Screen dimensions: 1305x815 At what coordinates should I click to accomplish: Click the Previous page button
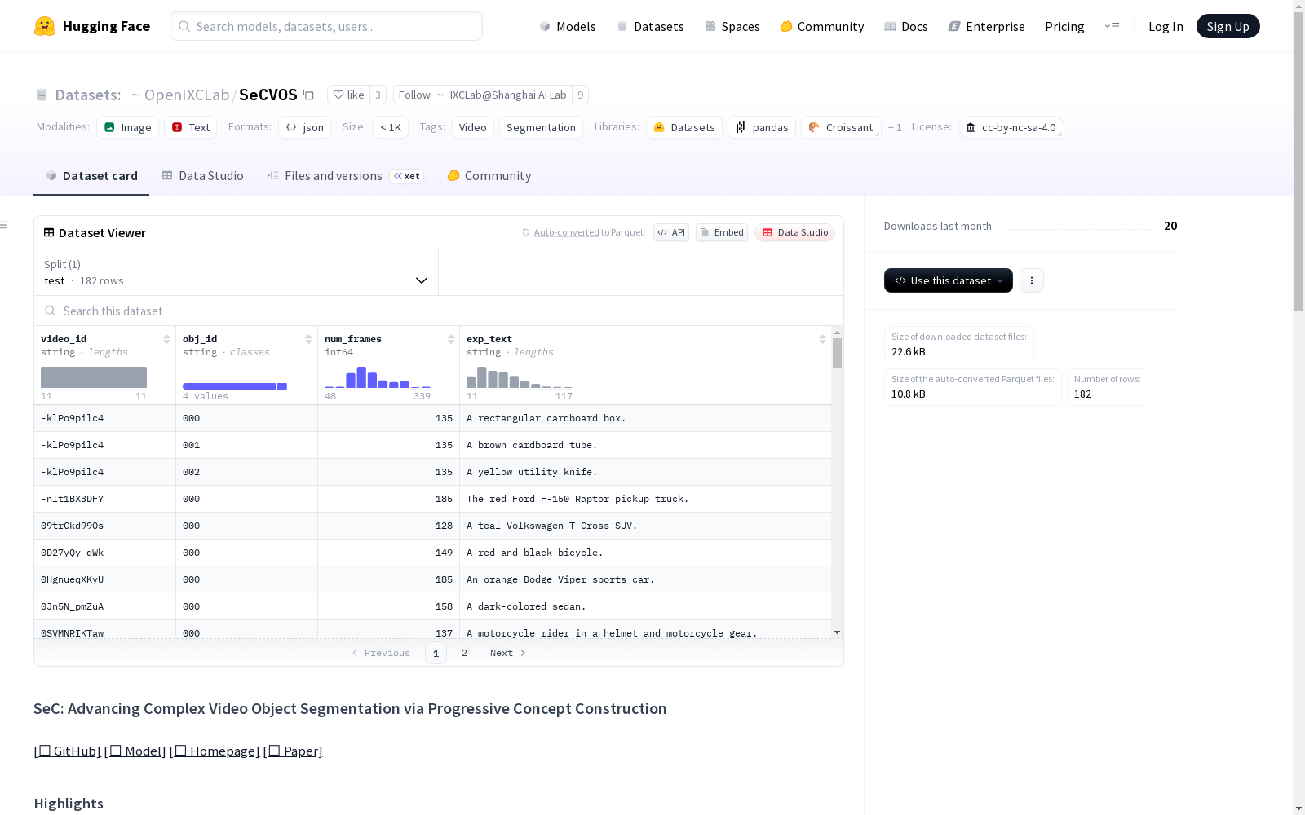pos(381,653)
